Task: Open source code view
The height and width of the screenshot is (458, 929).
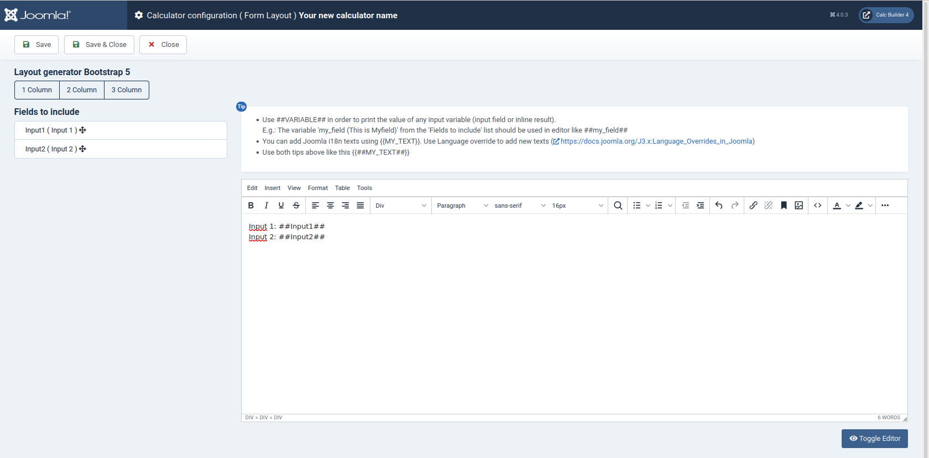Action: (x=817, y=206)
